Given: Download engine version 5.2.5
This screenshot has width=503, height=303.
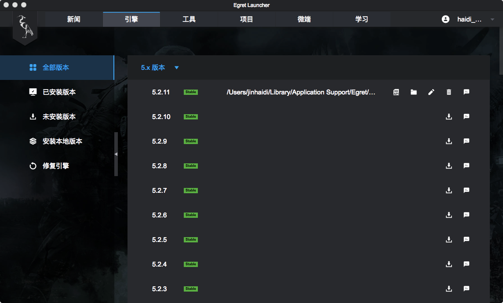Looking at the screenshot, I should click(449, 240).
